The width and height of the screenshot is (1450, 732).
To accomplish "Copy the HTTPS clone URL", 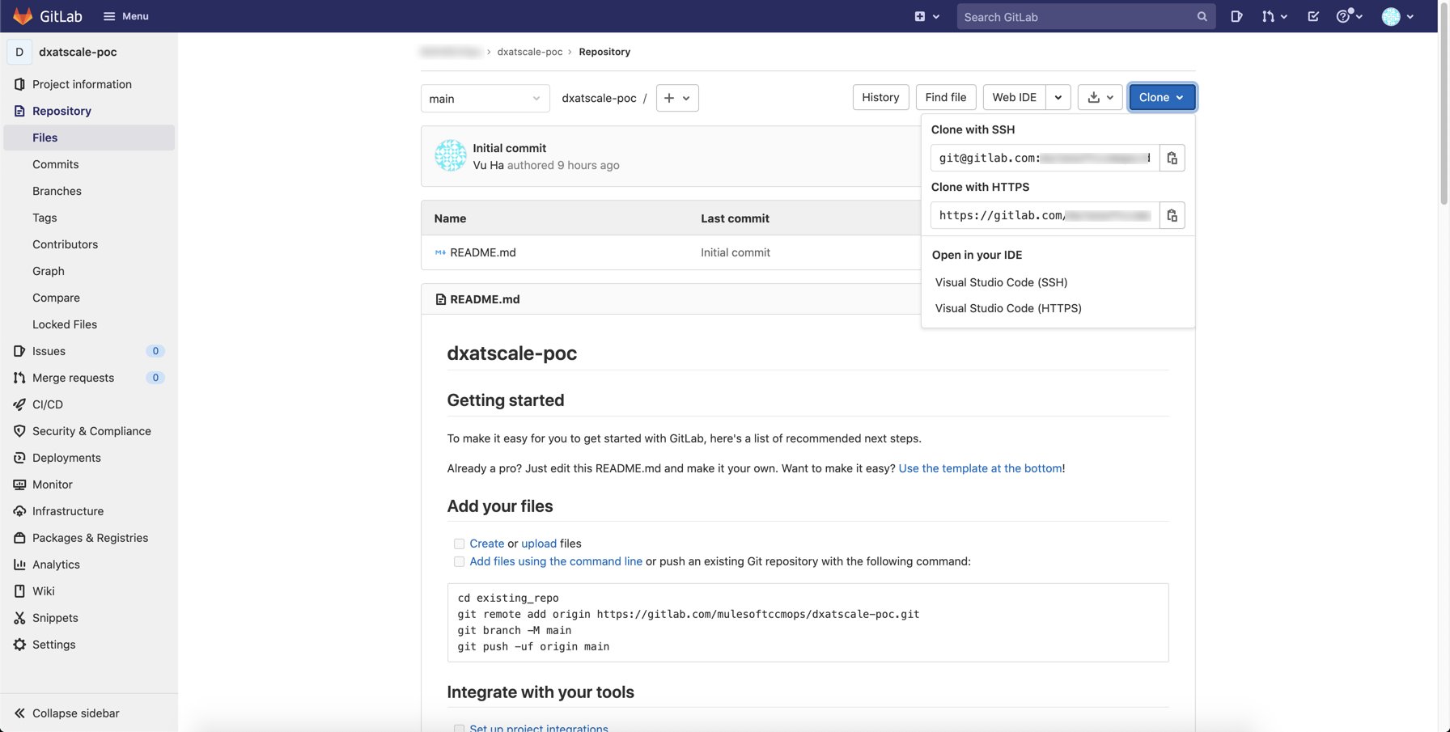I will [1172, 215].
